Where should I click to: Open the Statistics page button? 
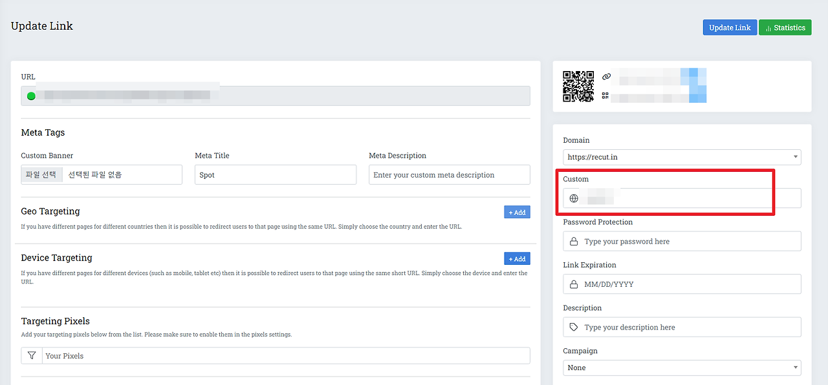[785, 28]
